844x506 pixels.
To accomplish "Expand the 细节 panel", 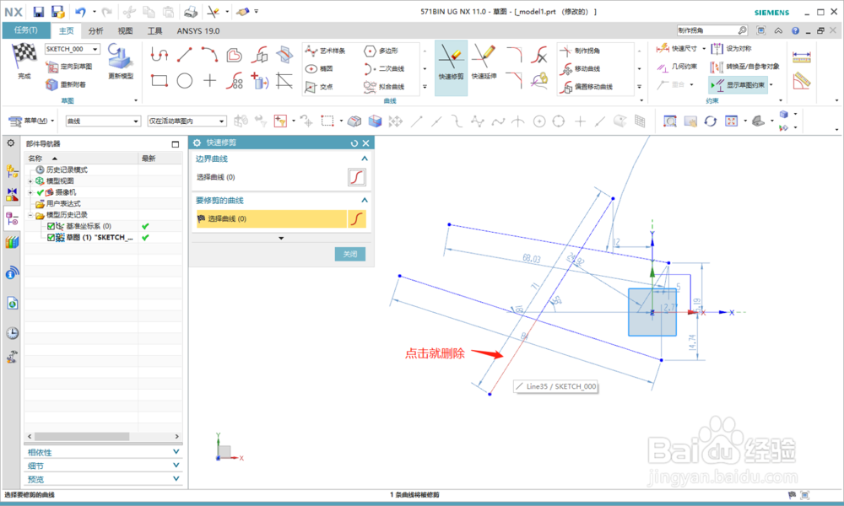I will (x=176, y=466).
